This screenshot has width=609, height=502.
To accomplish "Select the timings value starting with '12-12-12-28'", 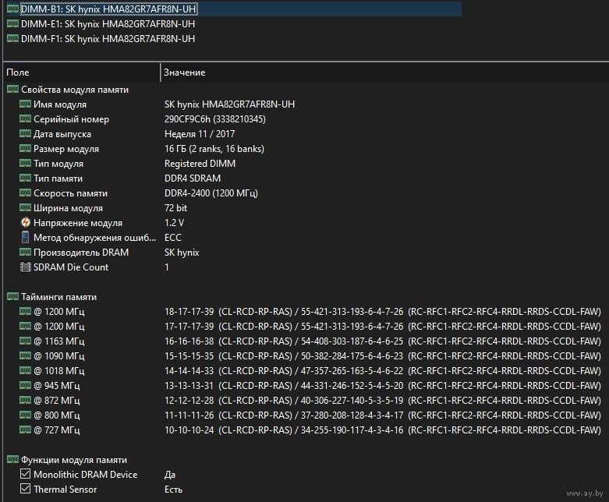I will click(x=383, y=401).
